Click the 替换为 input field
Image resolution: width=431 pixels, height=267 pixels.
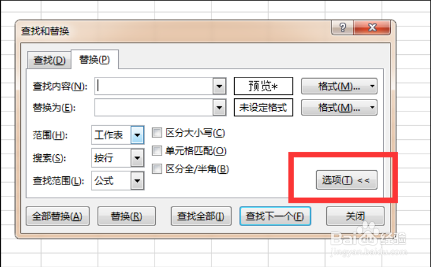click(154, 107)
